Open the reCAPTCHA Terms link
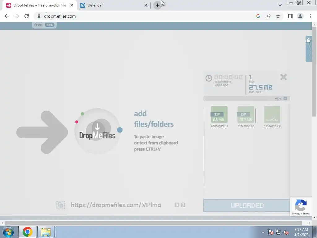The image size is (317, 238). [x=306, y=214]
